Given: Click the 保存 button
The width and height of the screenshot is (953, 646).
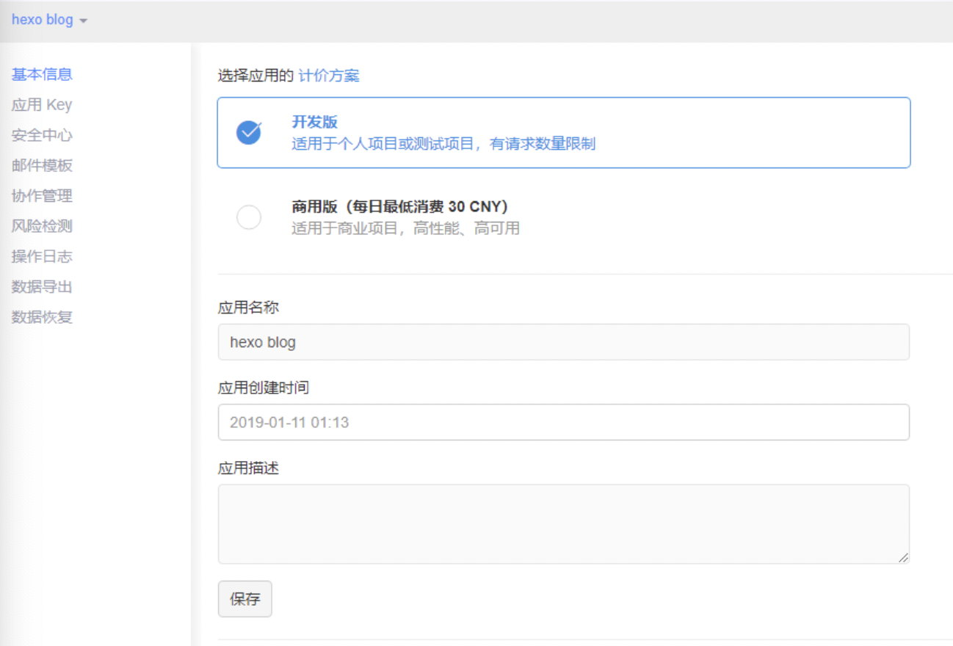Looking at the screenshot, I should click(x=245, y=599).
